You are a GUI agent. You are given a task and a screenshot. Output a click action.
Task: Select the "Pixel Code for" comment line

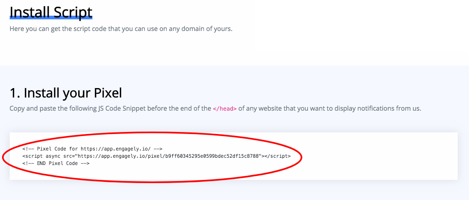point(92,148)
